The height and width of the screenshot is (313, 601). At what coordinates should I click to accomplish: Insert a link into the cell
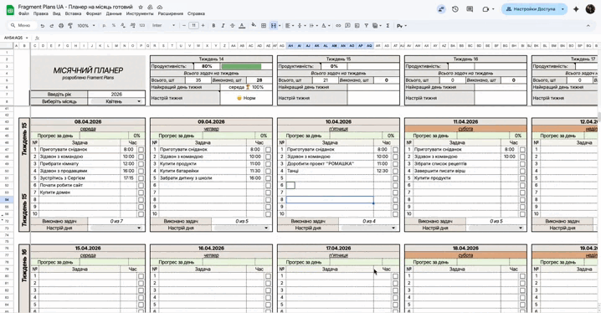point(338,26)
